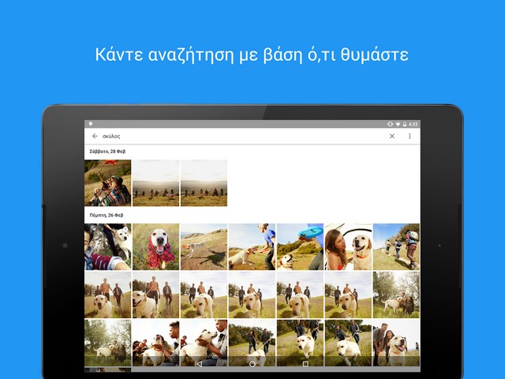Image resolution: width=505 pixels, height=379 pixels.
Task: Tap the battery icon in status bar
Action: tap(403, 124)
